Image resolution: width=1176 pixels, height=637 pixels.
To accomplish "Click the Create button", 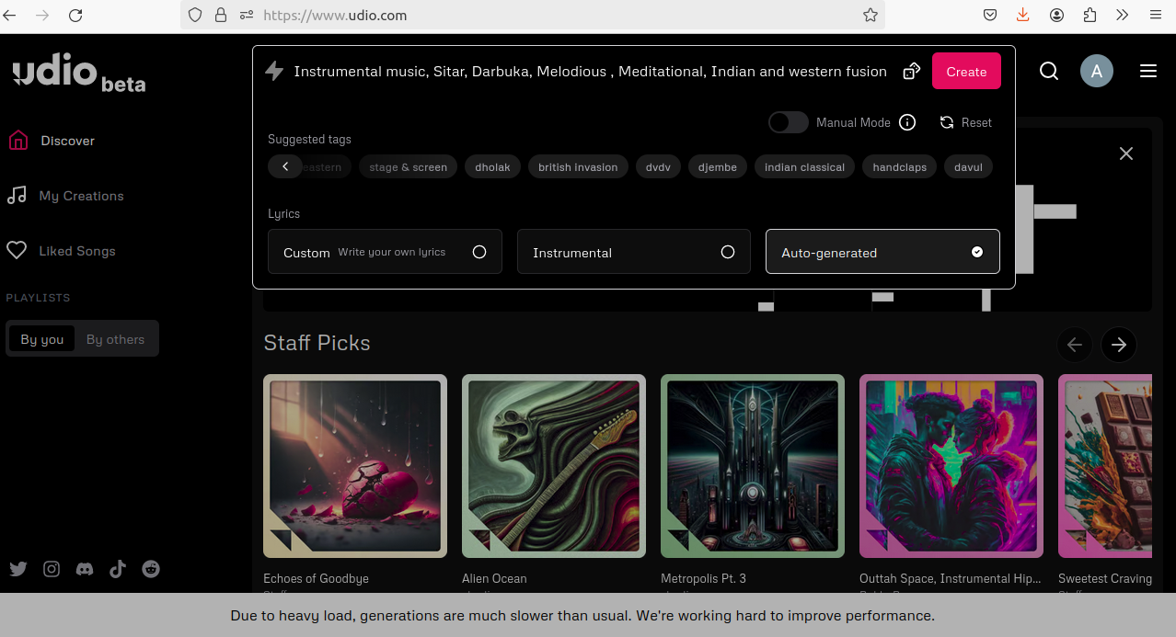I will coord(966,71).
